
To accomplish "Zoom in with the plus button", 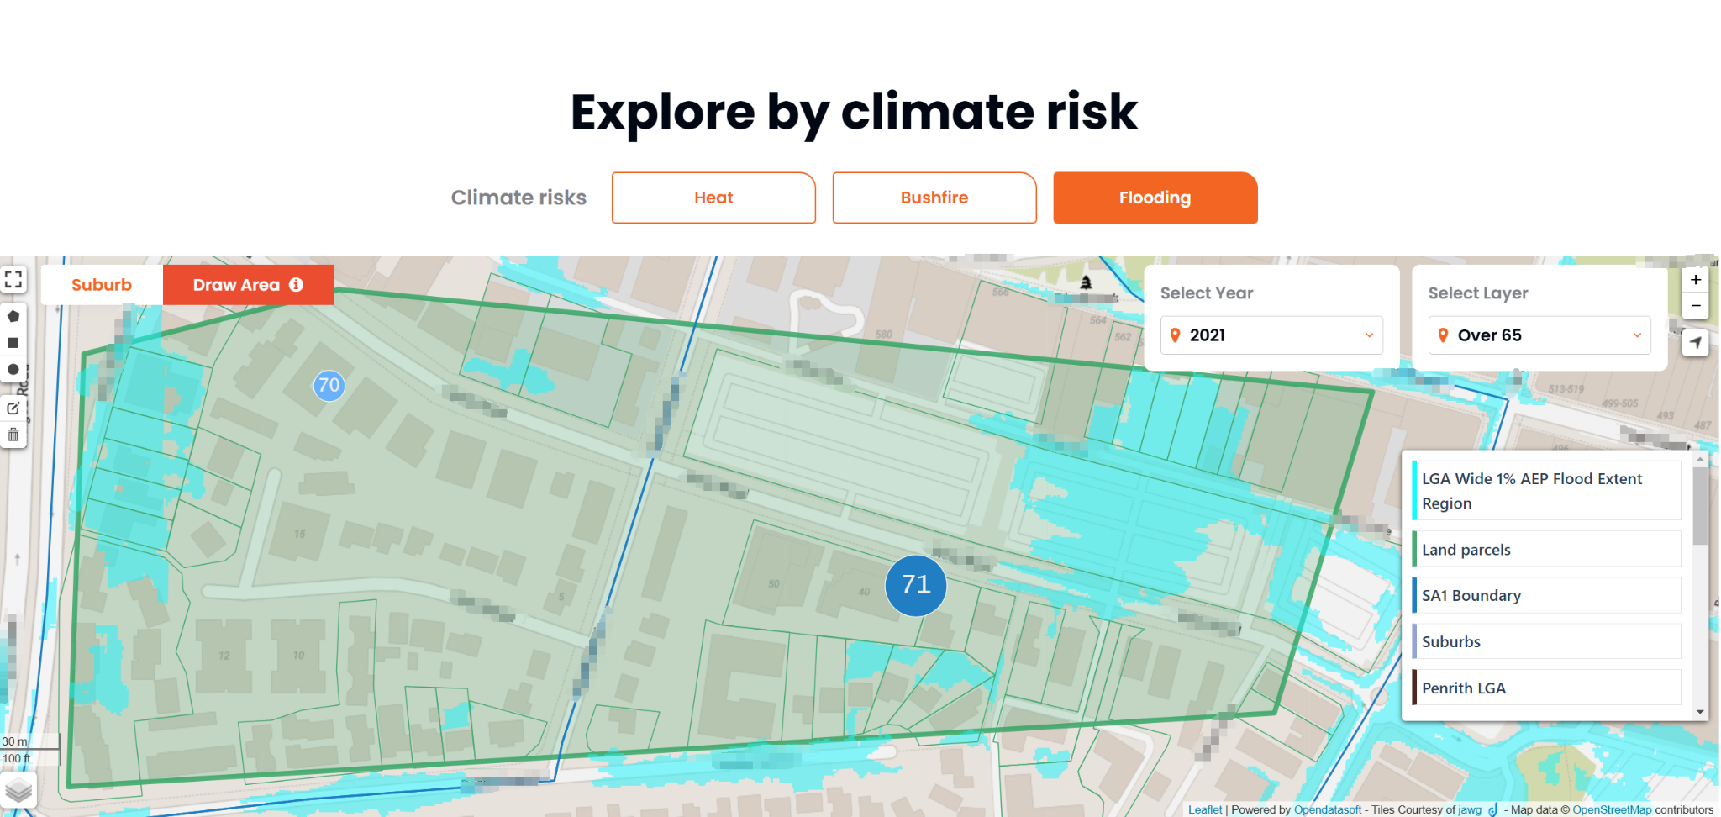I will 1696,280.
